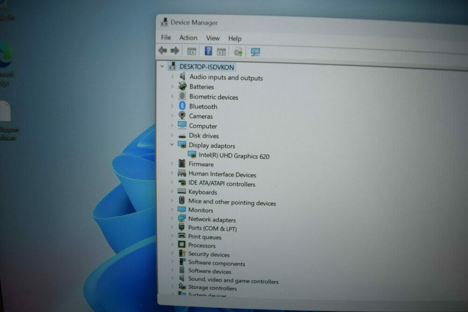Click the Firmware chip icon
Screen dimensions: 468x312
tap(182, 163)
